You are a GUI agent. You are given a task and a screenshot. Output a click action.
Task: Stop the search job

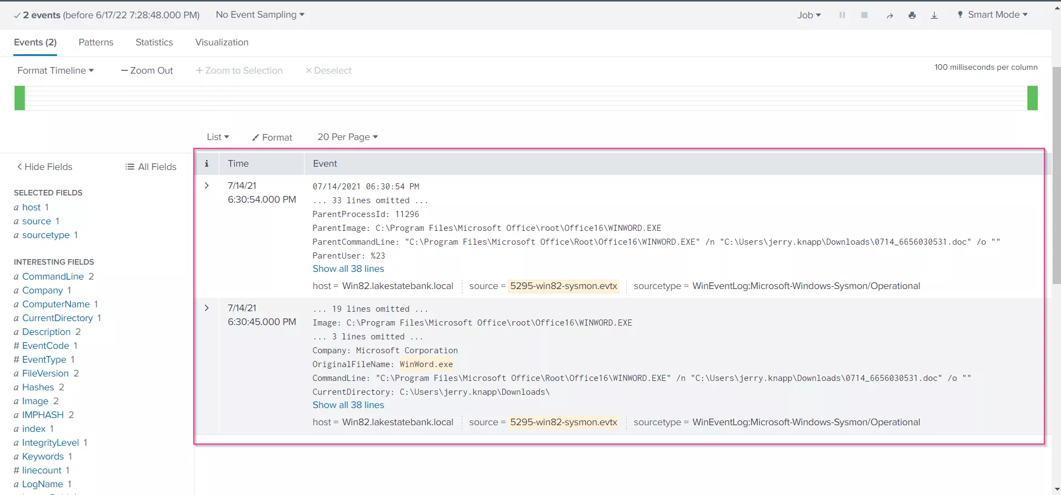[x=864, y=15]
